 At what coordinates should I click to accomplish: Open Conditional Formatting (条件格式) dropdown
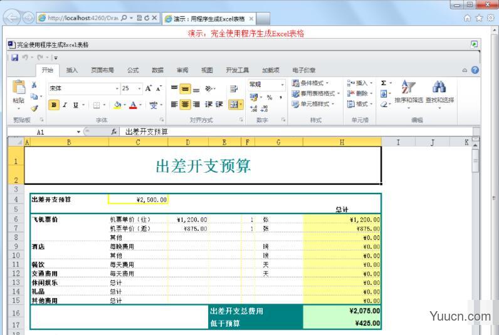click(310, 83)
